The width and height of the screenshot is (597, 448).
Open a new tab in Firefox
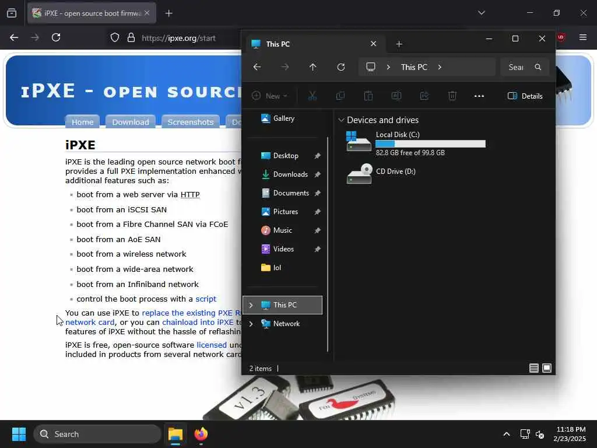(x=169, y=13)
